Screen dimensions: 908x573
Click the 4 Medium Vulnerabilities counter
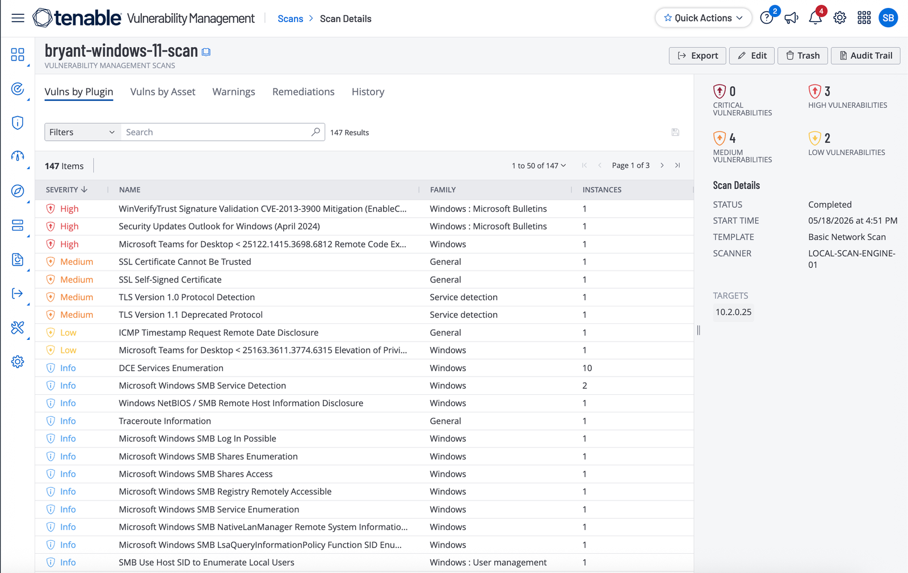742,147
